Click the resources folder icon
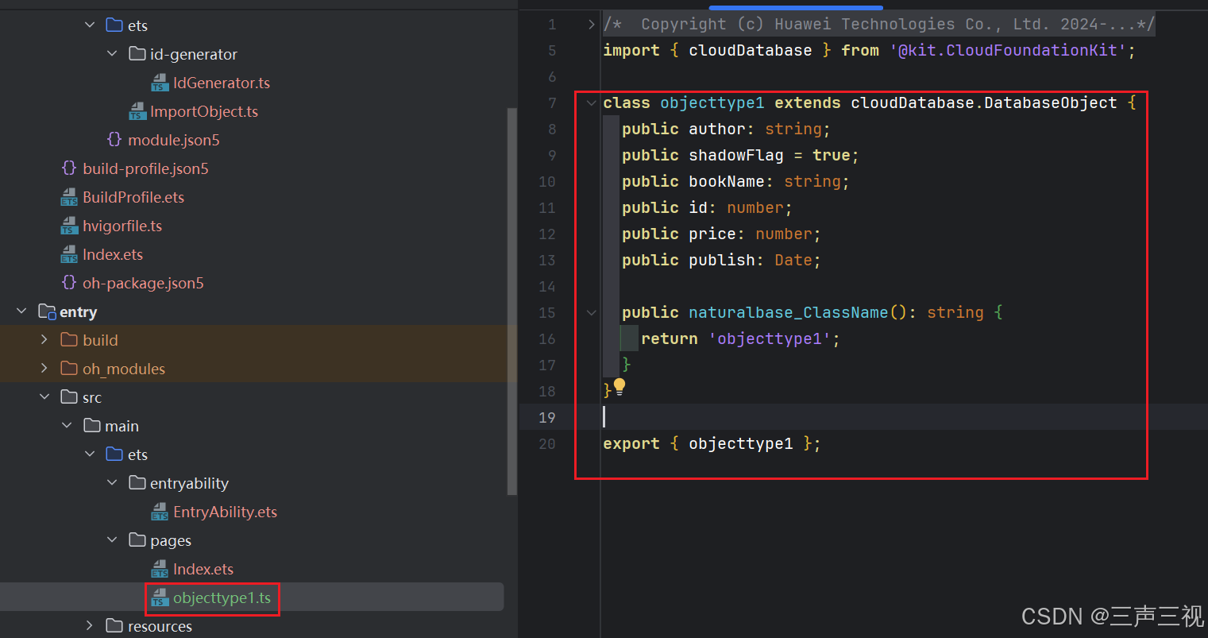 pyautogui.click(x=114, y=626)
